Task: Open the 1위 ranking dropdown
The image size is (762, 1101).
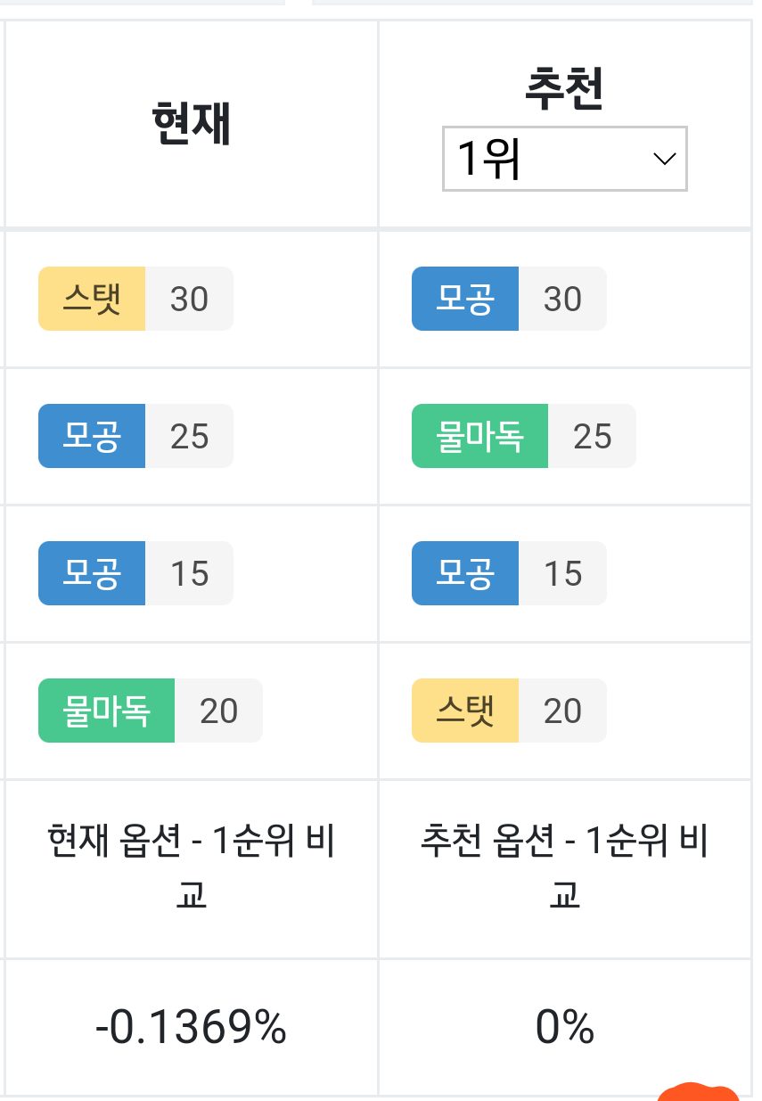Action: (x=565, y=159)
